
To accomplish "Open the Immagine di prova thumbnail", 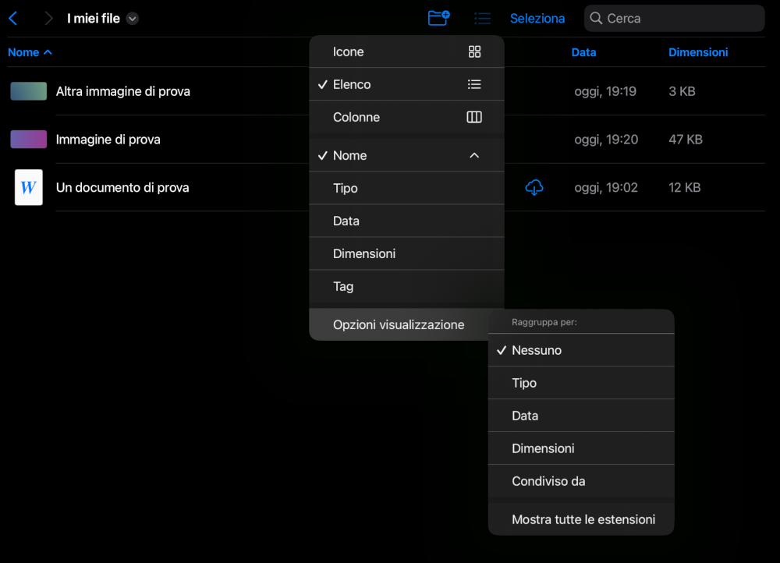I will tap(28, 139).
